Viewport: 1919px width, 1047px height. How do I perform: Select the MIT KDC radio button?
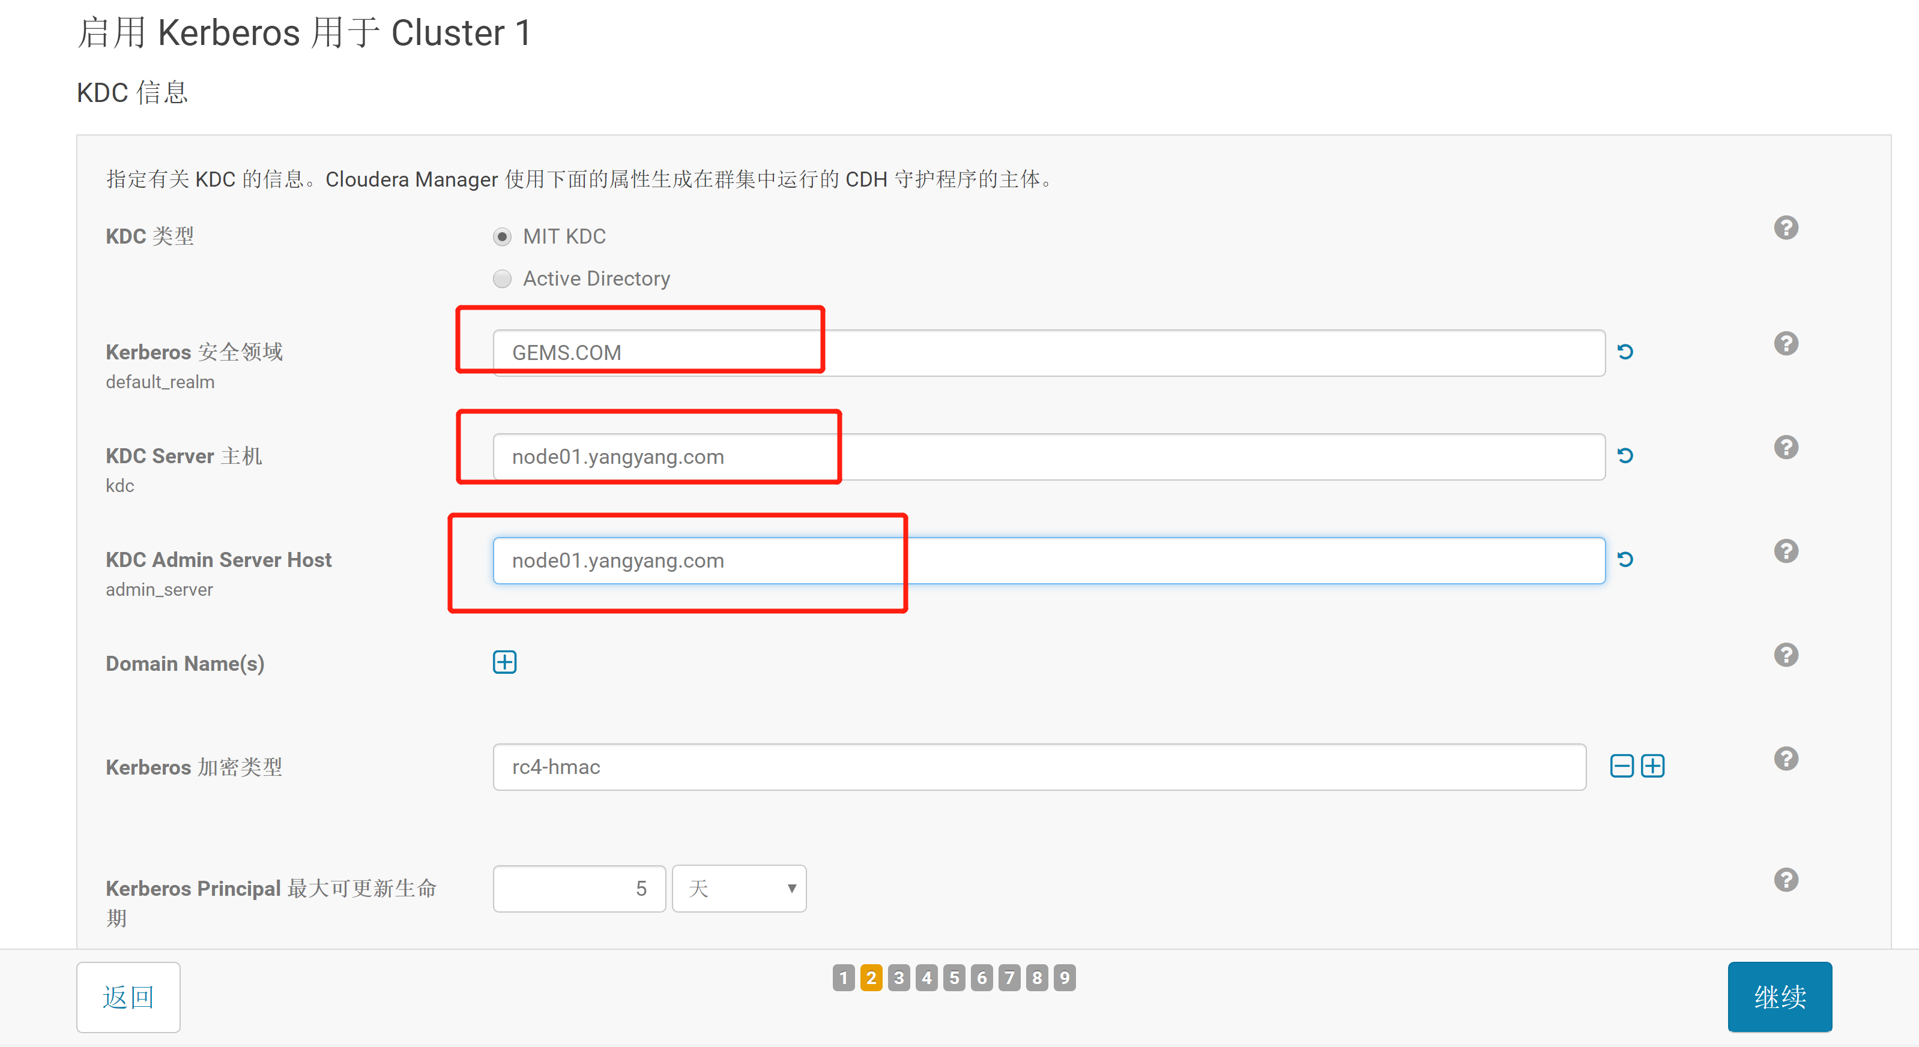pyautogui.click(x=502, y=237)
